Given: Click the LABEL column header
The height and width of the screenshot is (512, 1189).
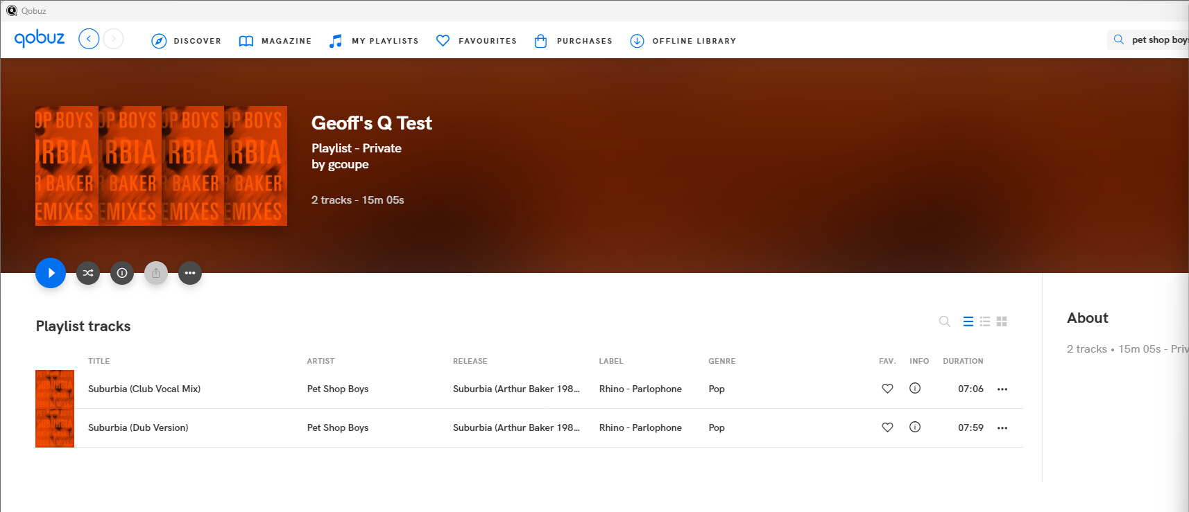Looking at the screenshot, I should click(x=611, y=361).
